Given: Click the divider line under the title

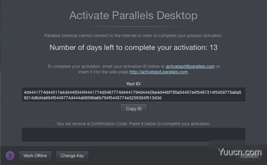Looking at the screenshot, I should pyautogui.click(x=133, y=27).
